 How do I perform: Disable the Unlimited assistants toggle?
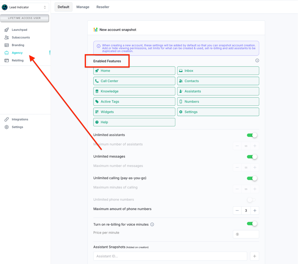click(x=252, y=135)
